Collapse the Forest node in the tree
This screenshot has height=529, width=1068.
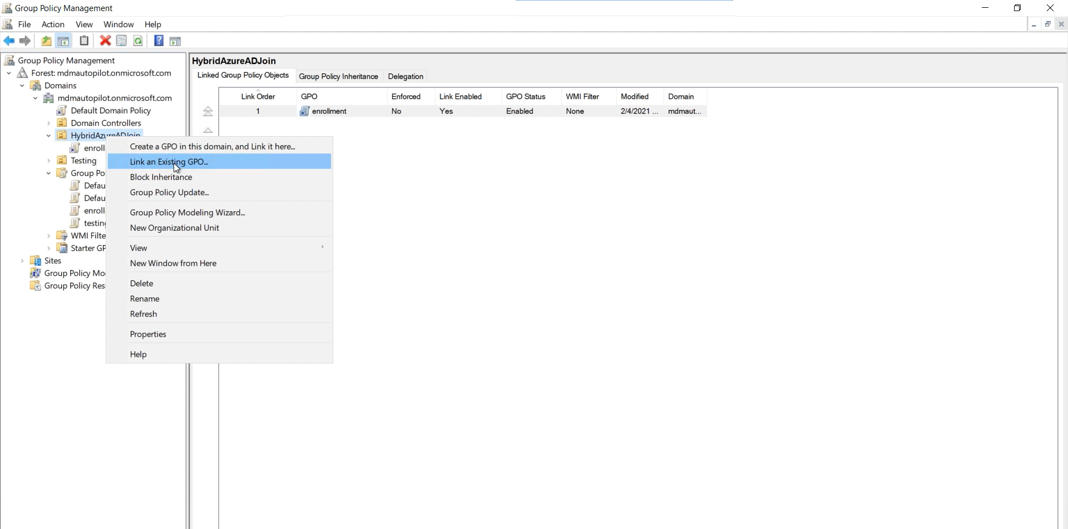coord(9,73)
